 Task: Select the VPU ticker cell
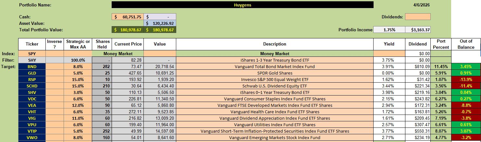coord(32,125)
